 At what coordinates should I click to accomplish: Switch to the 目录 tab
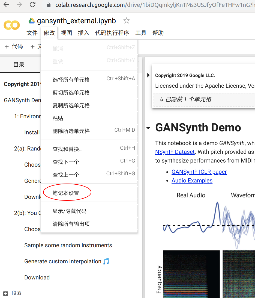tap(19, 65)
